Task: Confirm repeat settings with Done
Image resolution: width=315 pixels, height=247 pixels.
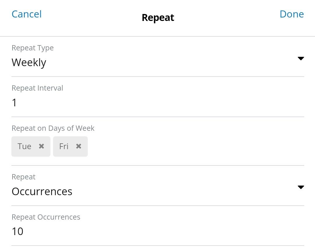Action: (x=292, y=14)
